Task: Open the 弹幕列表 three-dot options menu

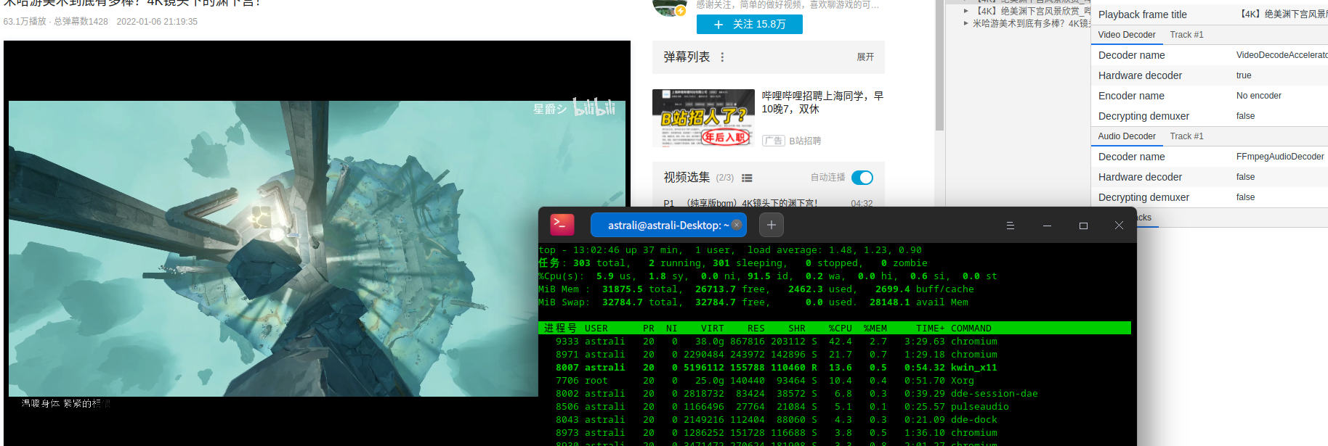Action: [x=722, y=57]
